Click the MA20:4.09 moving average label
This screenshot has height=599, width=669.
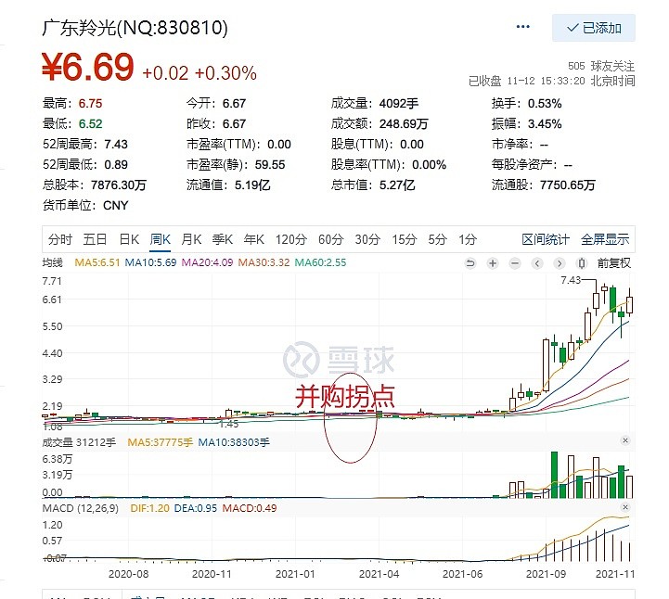pyautogui.click(x=207, y=262)
